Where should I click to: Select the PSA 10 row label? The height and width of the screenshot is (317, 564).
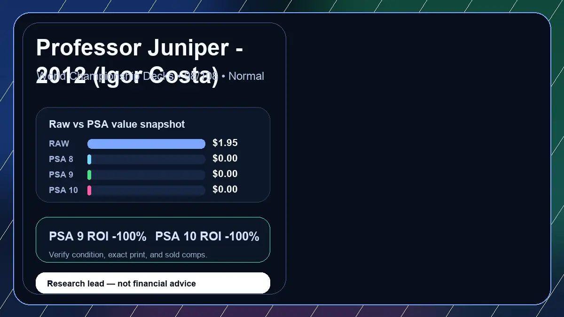pyautogui.click(x=63, y=190)
